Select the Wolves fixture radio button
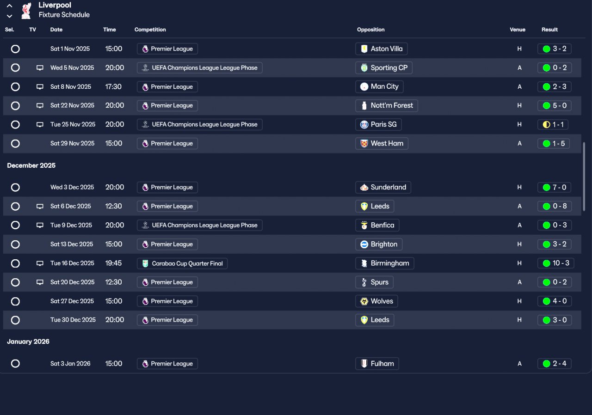 coord(15,301)
